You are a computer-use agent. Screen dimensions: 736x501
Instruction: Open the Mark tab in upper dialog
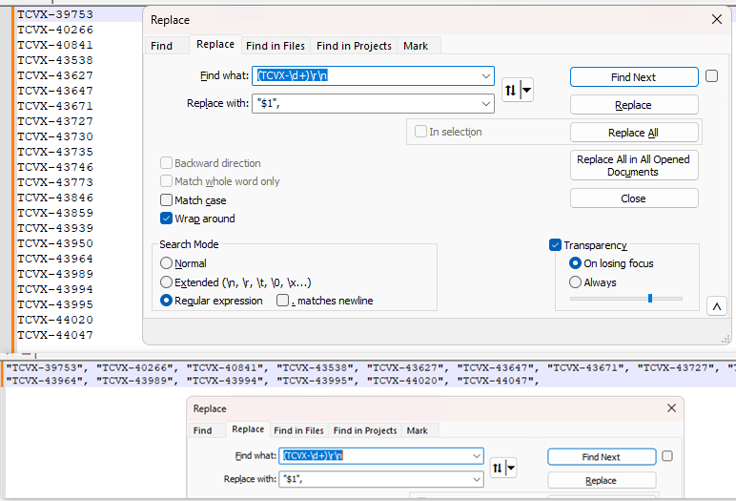tap(416, 46)
